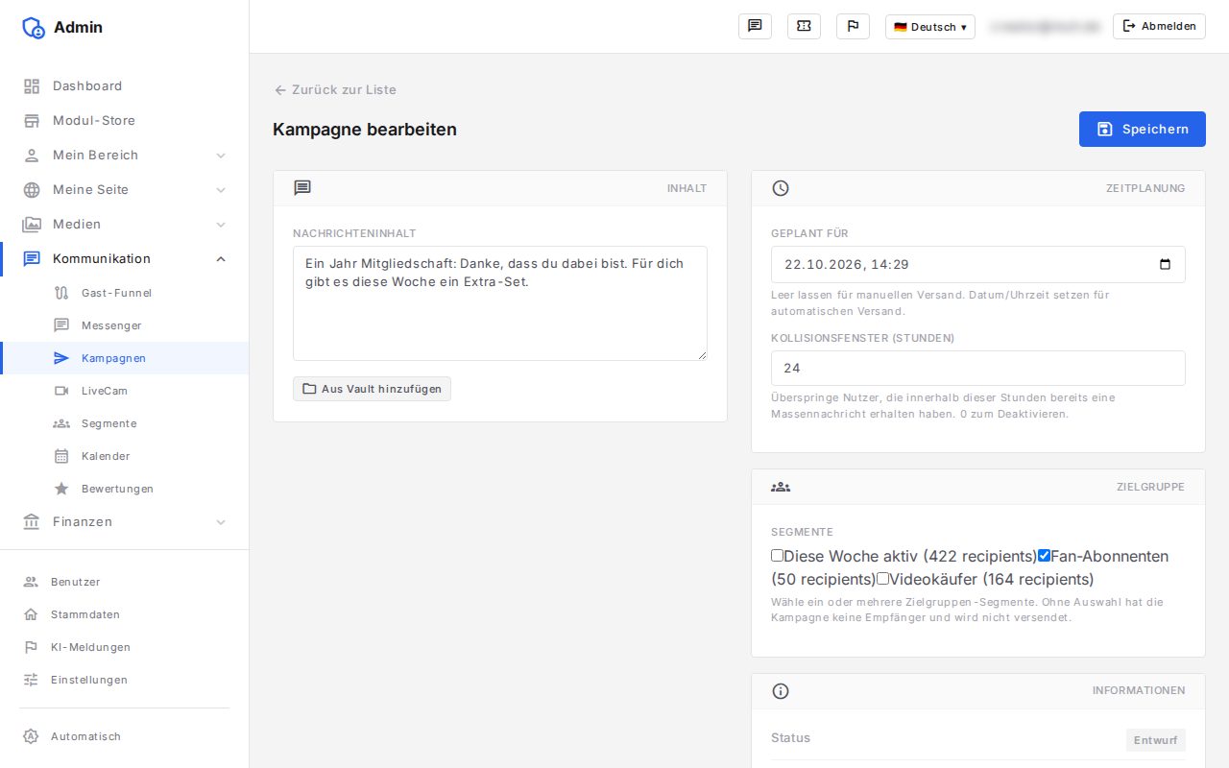Collapse the Kommunikation menu
The image size is (1229, 768).
coord(125,259)
